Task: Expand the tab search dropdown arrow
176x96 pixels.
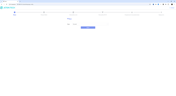Action: click(x=1, y=1)
